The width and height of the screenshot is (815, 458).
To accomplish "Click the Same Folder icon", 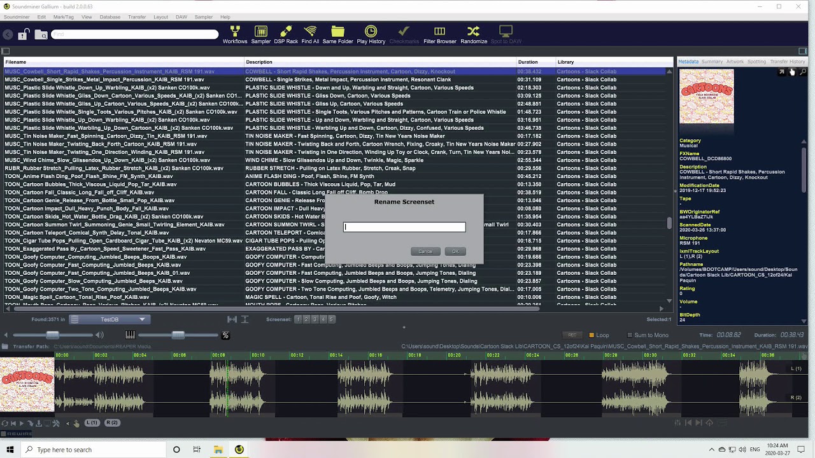I will pos(337,35).
